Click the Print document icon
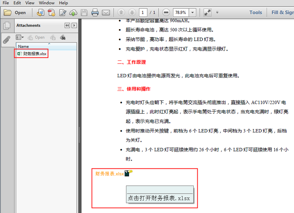Screen dimensions: 294x213 point(95,12)
